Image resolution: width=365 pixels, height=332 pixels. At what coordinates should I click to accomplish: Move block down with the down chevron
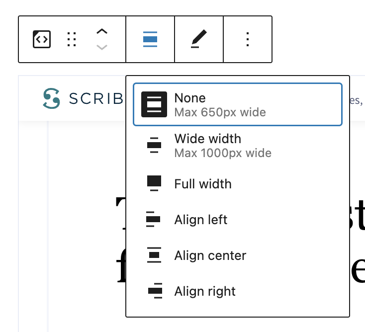pyautogui.click(x=102, y=47)
